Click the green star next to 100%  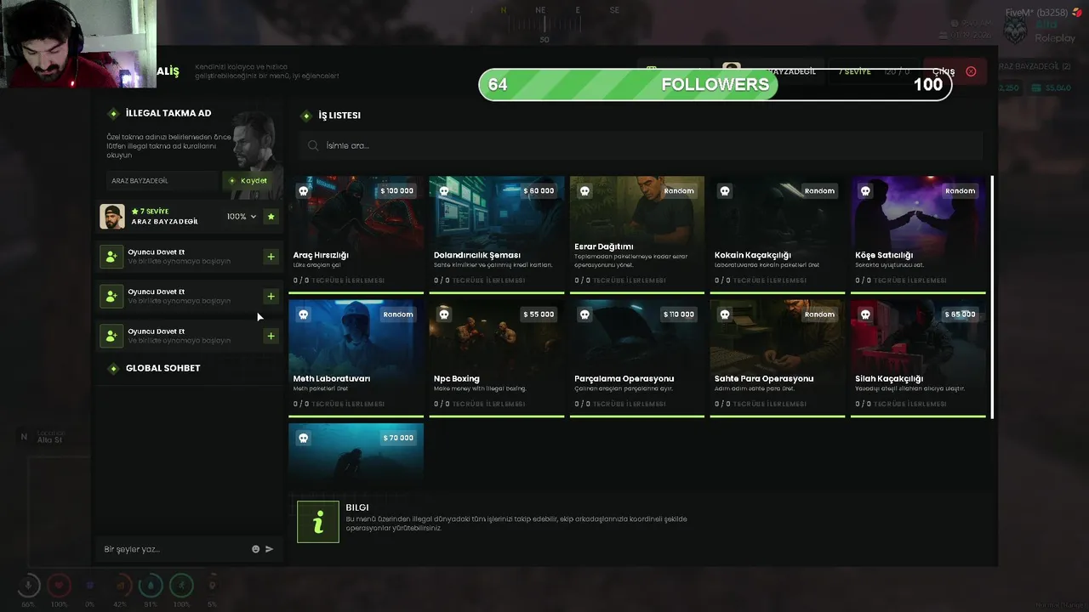pos(271,217)
